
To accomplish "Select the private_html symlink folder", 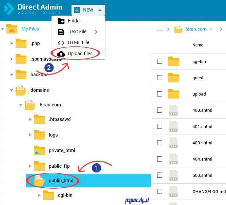I will tap(62, 150).
